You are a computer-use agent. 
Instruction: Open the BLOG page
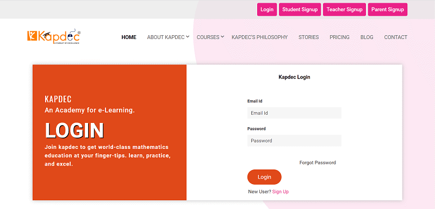366,37
